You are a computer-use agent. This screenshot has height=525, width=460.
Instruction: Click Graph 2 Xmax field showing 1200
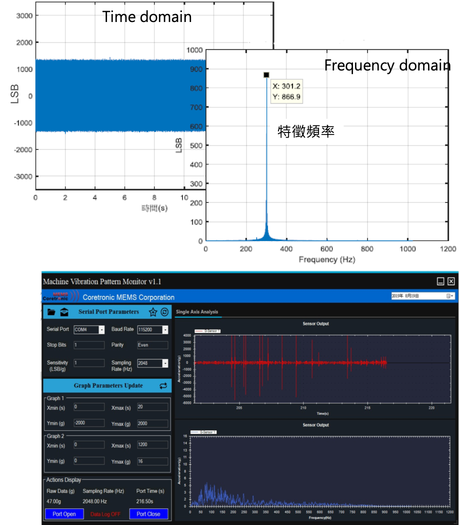[x=152, y=444]
